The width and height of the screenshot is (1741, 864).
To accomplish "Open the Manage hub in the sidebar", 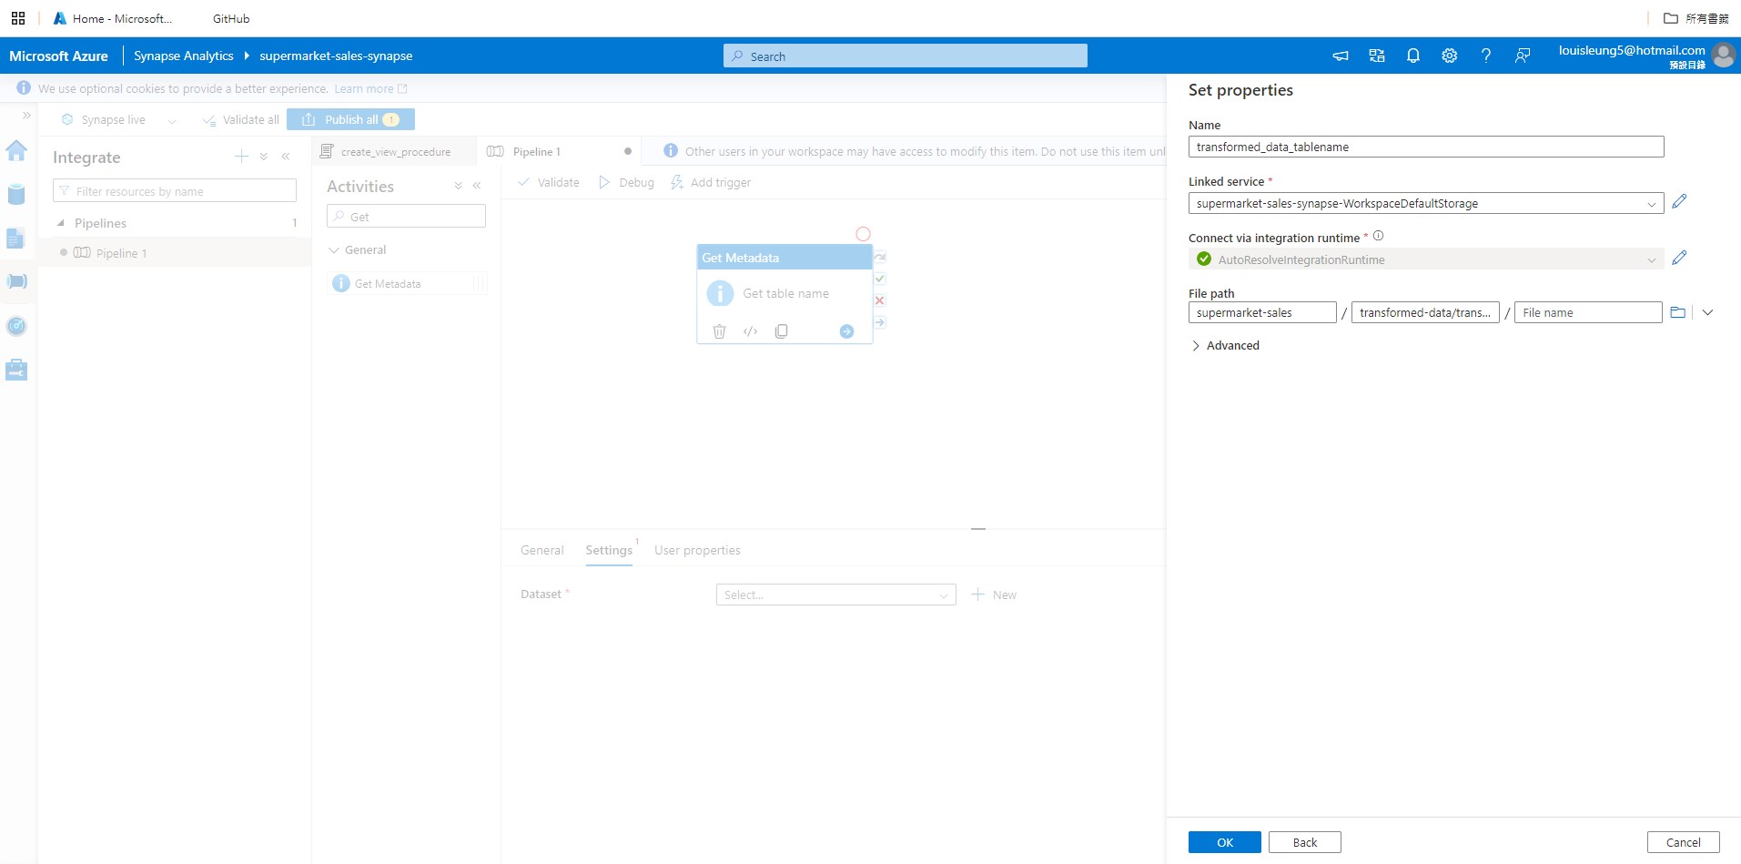I will pos(16,369).
